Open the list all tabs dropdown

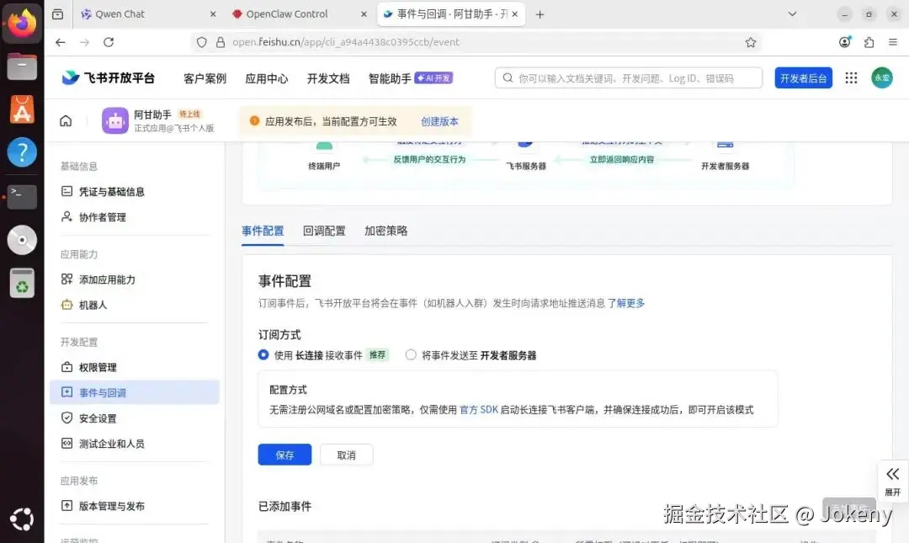792,14
